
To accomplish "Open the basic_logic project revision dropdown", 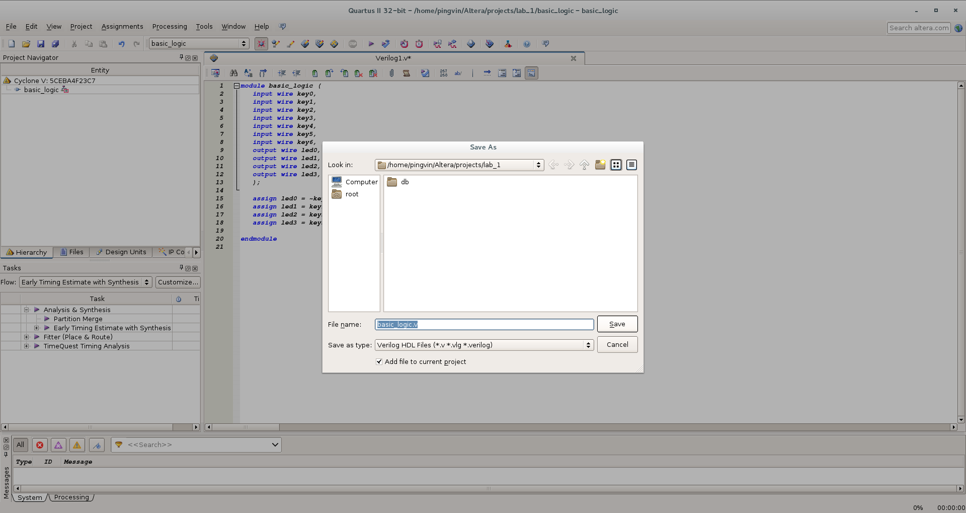I will 199,44.
